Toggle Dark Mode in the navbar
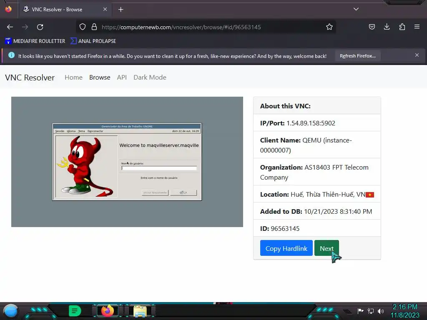The height and width of the screenshot is (320, 427). [x=150, y=77]
